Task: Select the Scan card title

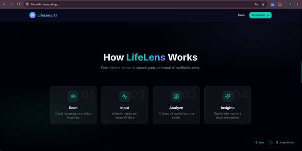Action: 73,108
